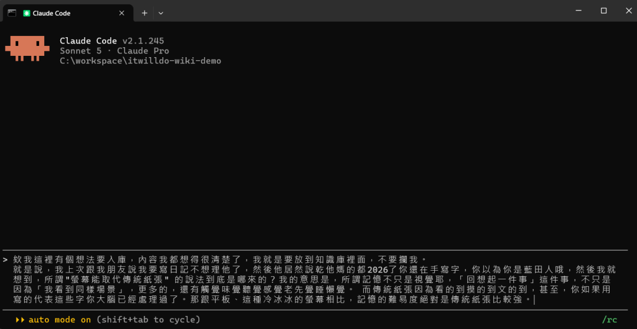Click the 2026 number in the prompt
Viewport: 637px width, 329px height.
(x=378, y=269)
